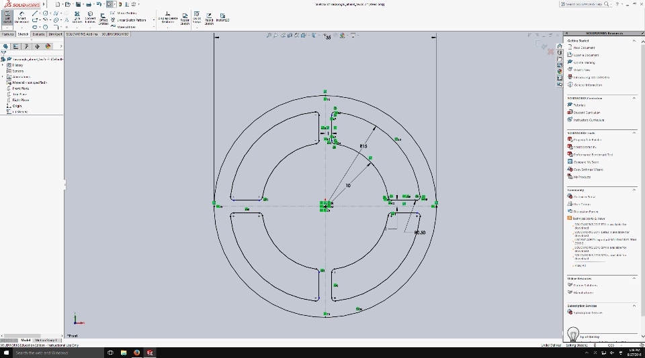
Task: Click Windows Start button
Action: tap(6, 353)
